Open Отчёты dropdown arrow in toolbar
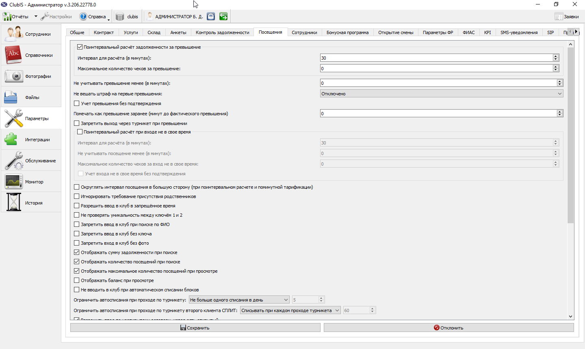Image resolution: width=585 pixels, height=349 pixels. (x=36, y=17)
